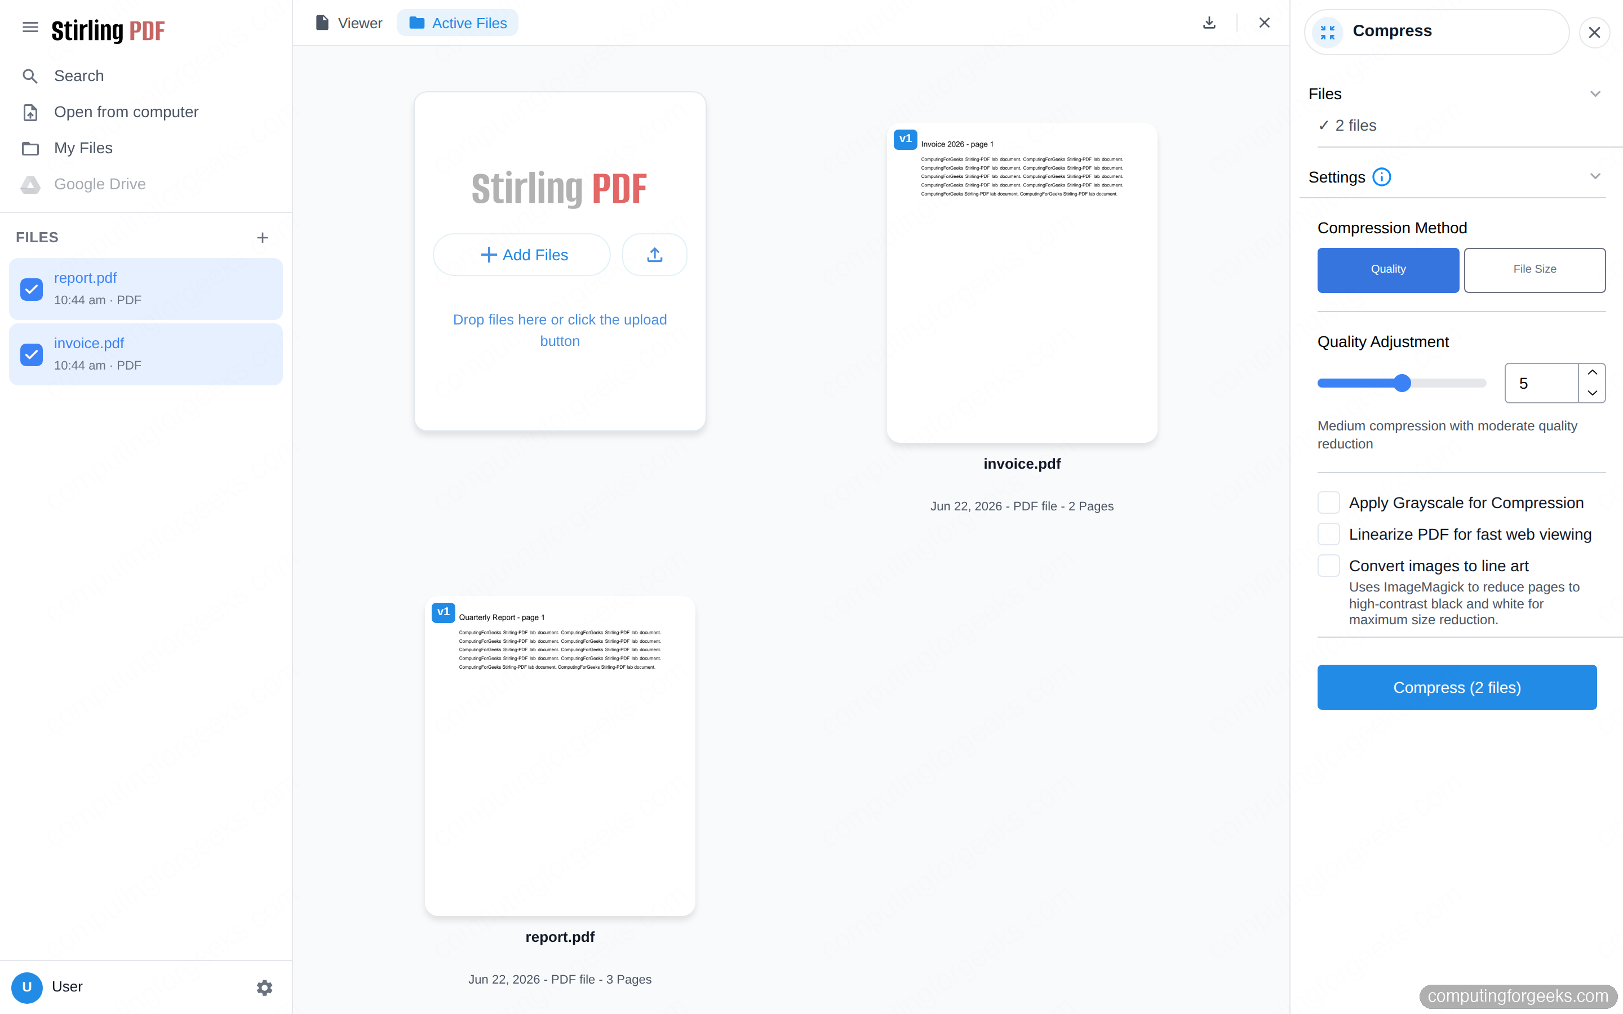Click Compress (2 files) button

coord(1457,687)
